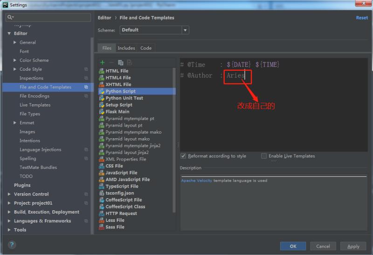Screen dimensions: 373x255
Task: Click the CSS File template icon
Action: point(102,166)
